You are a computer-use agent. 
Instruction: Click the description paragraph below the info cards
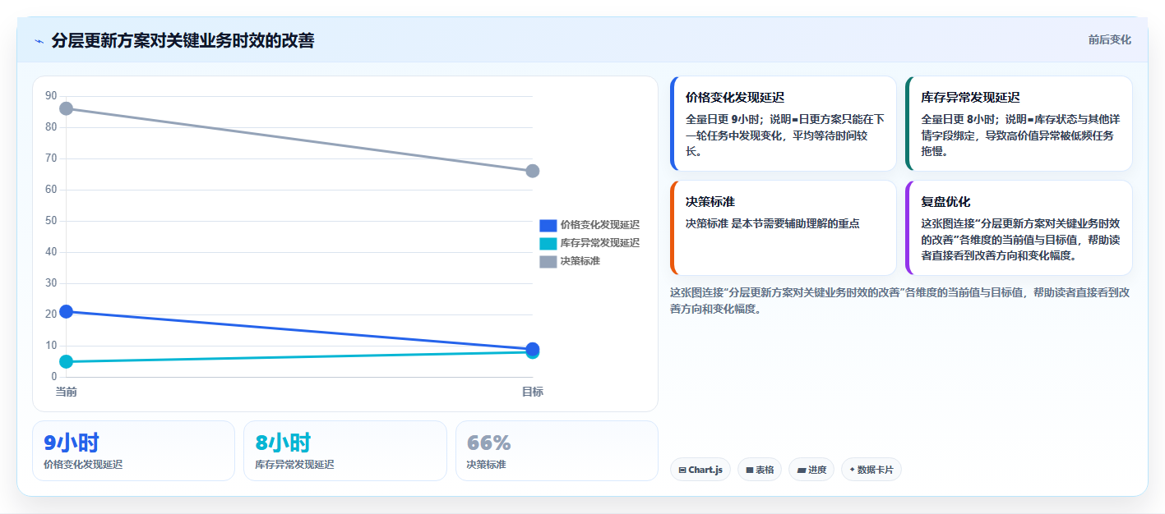coord(899,301)
